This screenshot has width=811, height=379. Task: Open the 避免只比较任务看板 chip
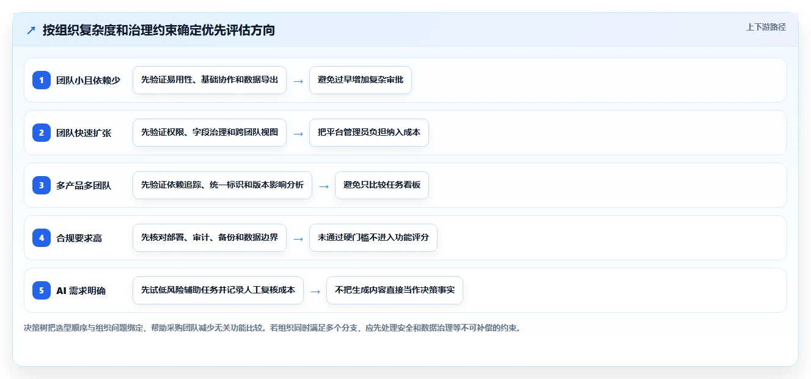pos(382,185)
